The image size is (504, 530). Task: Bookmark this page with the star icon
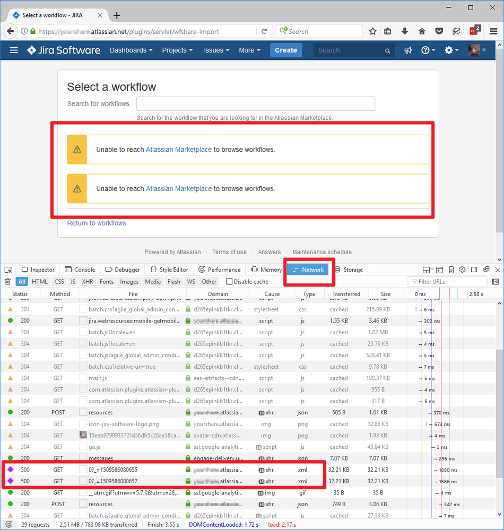pyautogui.click(x=372, y=31)
